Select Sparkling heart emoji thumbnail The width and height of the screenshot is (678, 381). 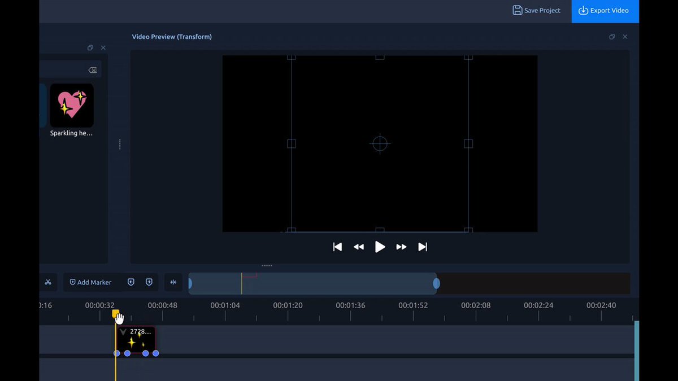click(x=72, y=106)
